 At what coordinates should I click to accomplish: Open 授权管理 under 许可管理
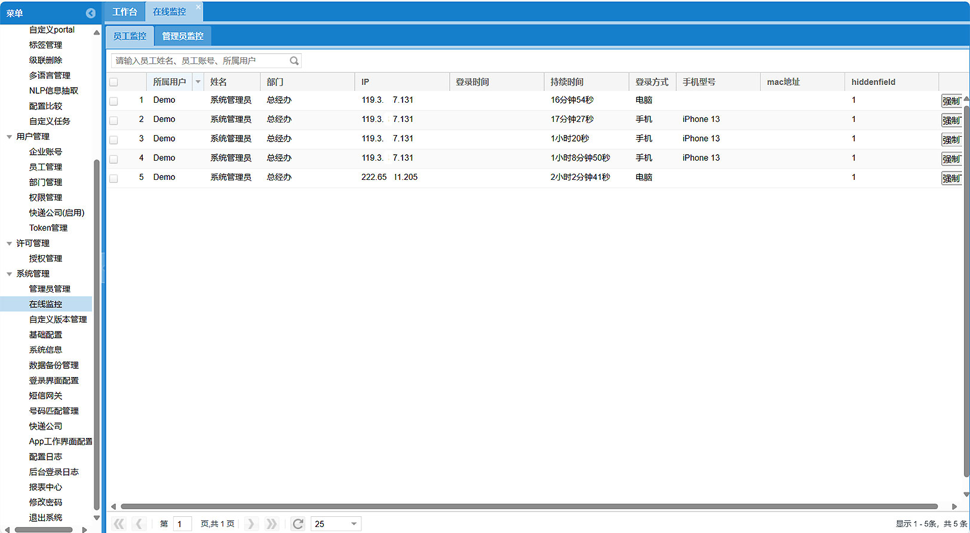pos(45,258)
